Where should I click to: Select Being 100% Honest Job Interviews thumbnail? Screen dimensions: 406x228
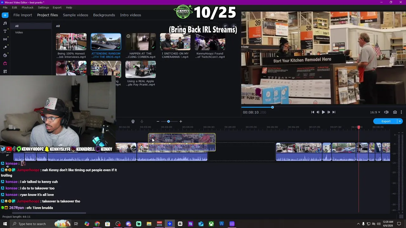tap(71, 42)
